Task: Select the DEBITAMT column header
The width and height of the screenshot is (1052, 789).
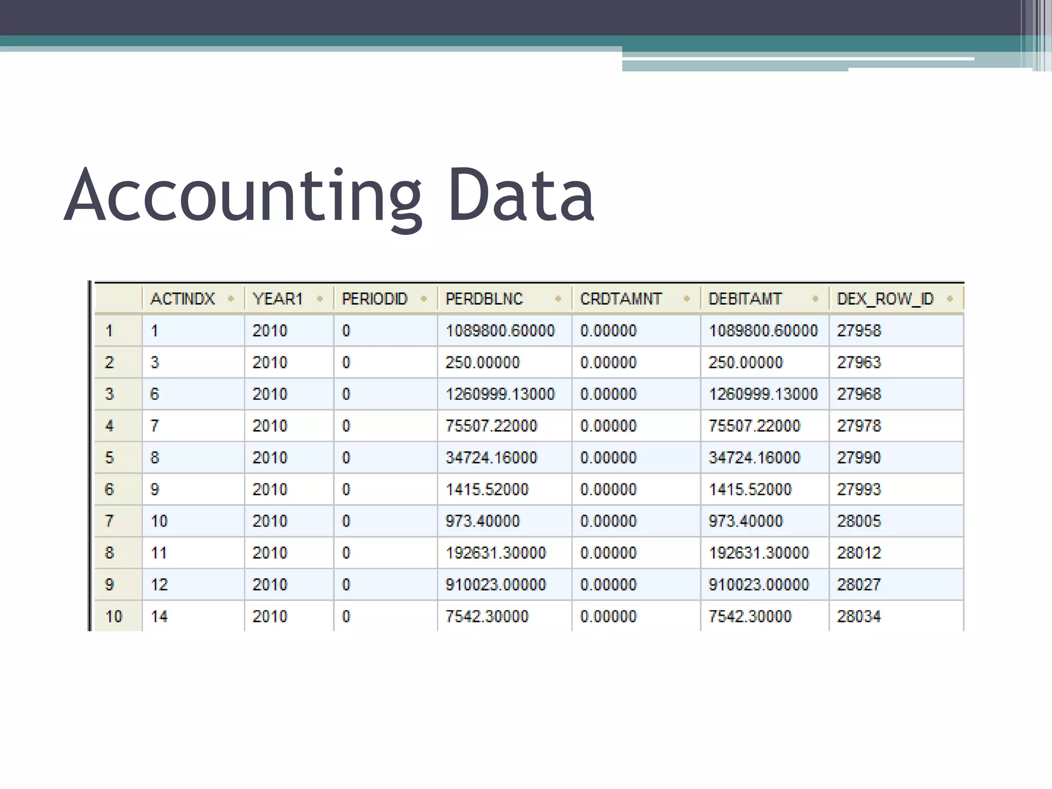Action: click(765, 298)
